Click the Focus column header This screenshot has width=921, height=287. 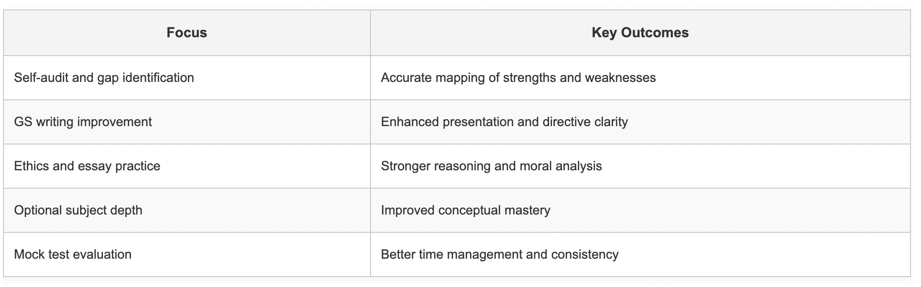click(186, 33)
